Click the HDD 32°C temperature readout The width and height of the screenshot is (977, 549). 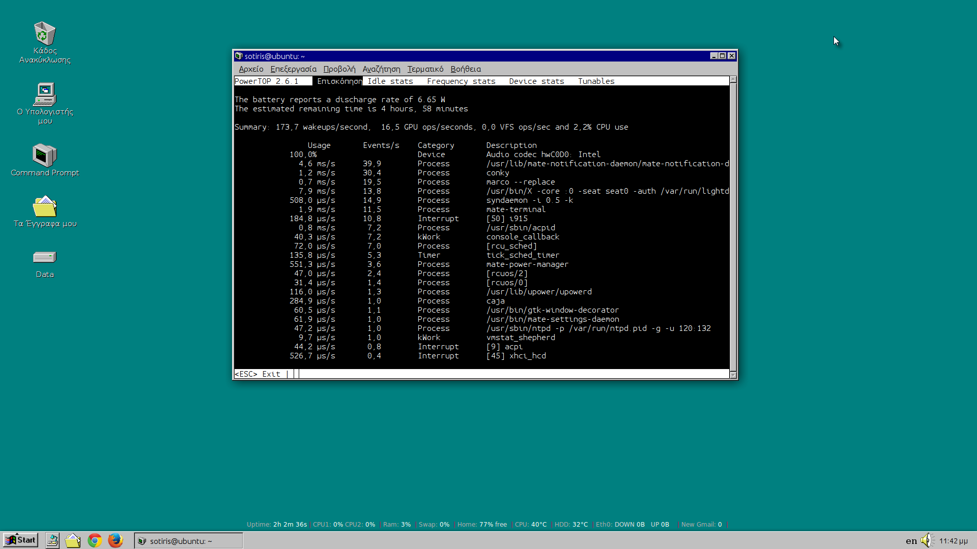coord(571,525)
